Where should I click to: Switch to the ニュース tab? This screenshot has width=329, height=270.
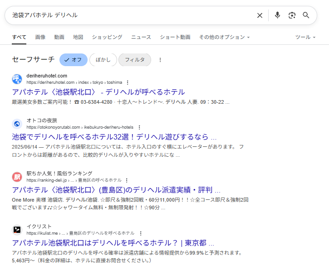pyautogui.click(x=141, y=37)
